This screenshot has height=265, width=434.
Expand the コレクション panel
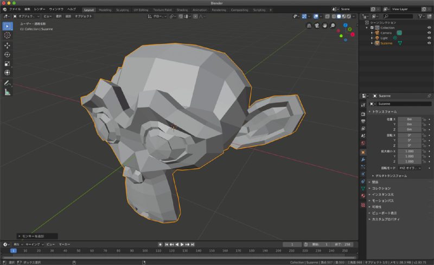[x=380, y=188]
